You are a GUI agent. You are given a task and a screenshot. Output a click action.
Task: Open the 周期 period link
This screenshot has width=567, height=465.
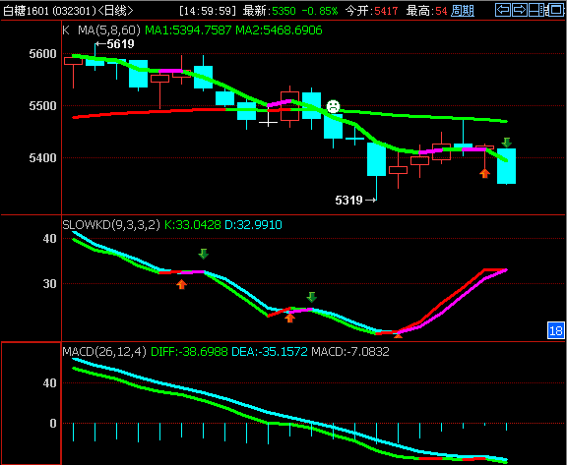(463, 11)
